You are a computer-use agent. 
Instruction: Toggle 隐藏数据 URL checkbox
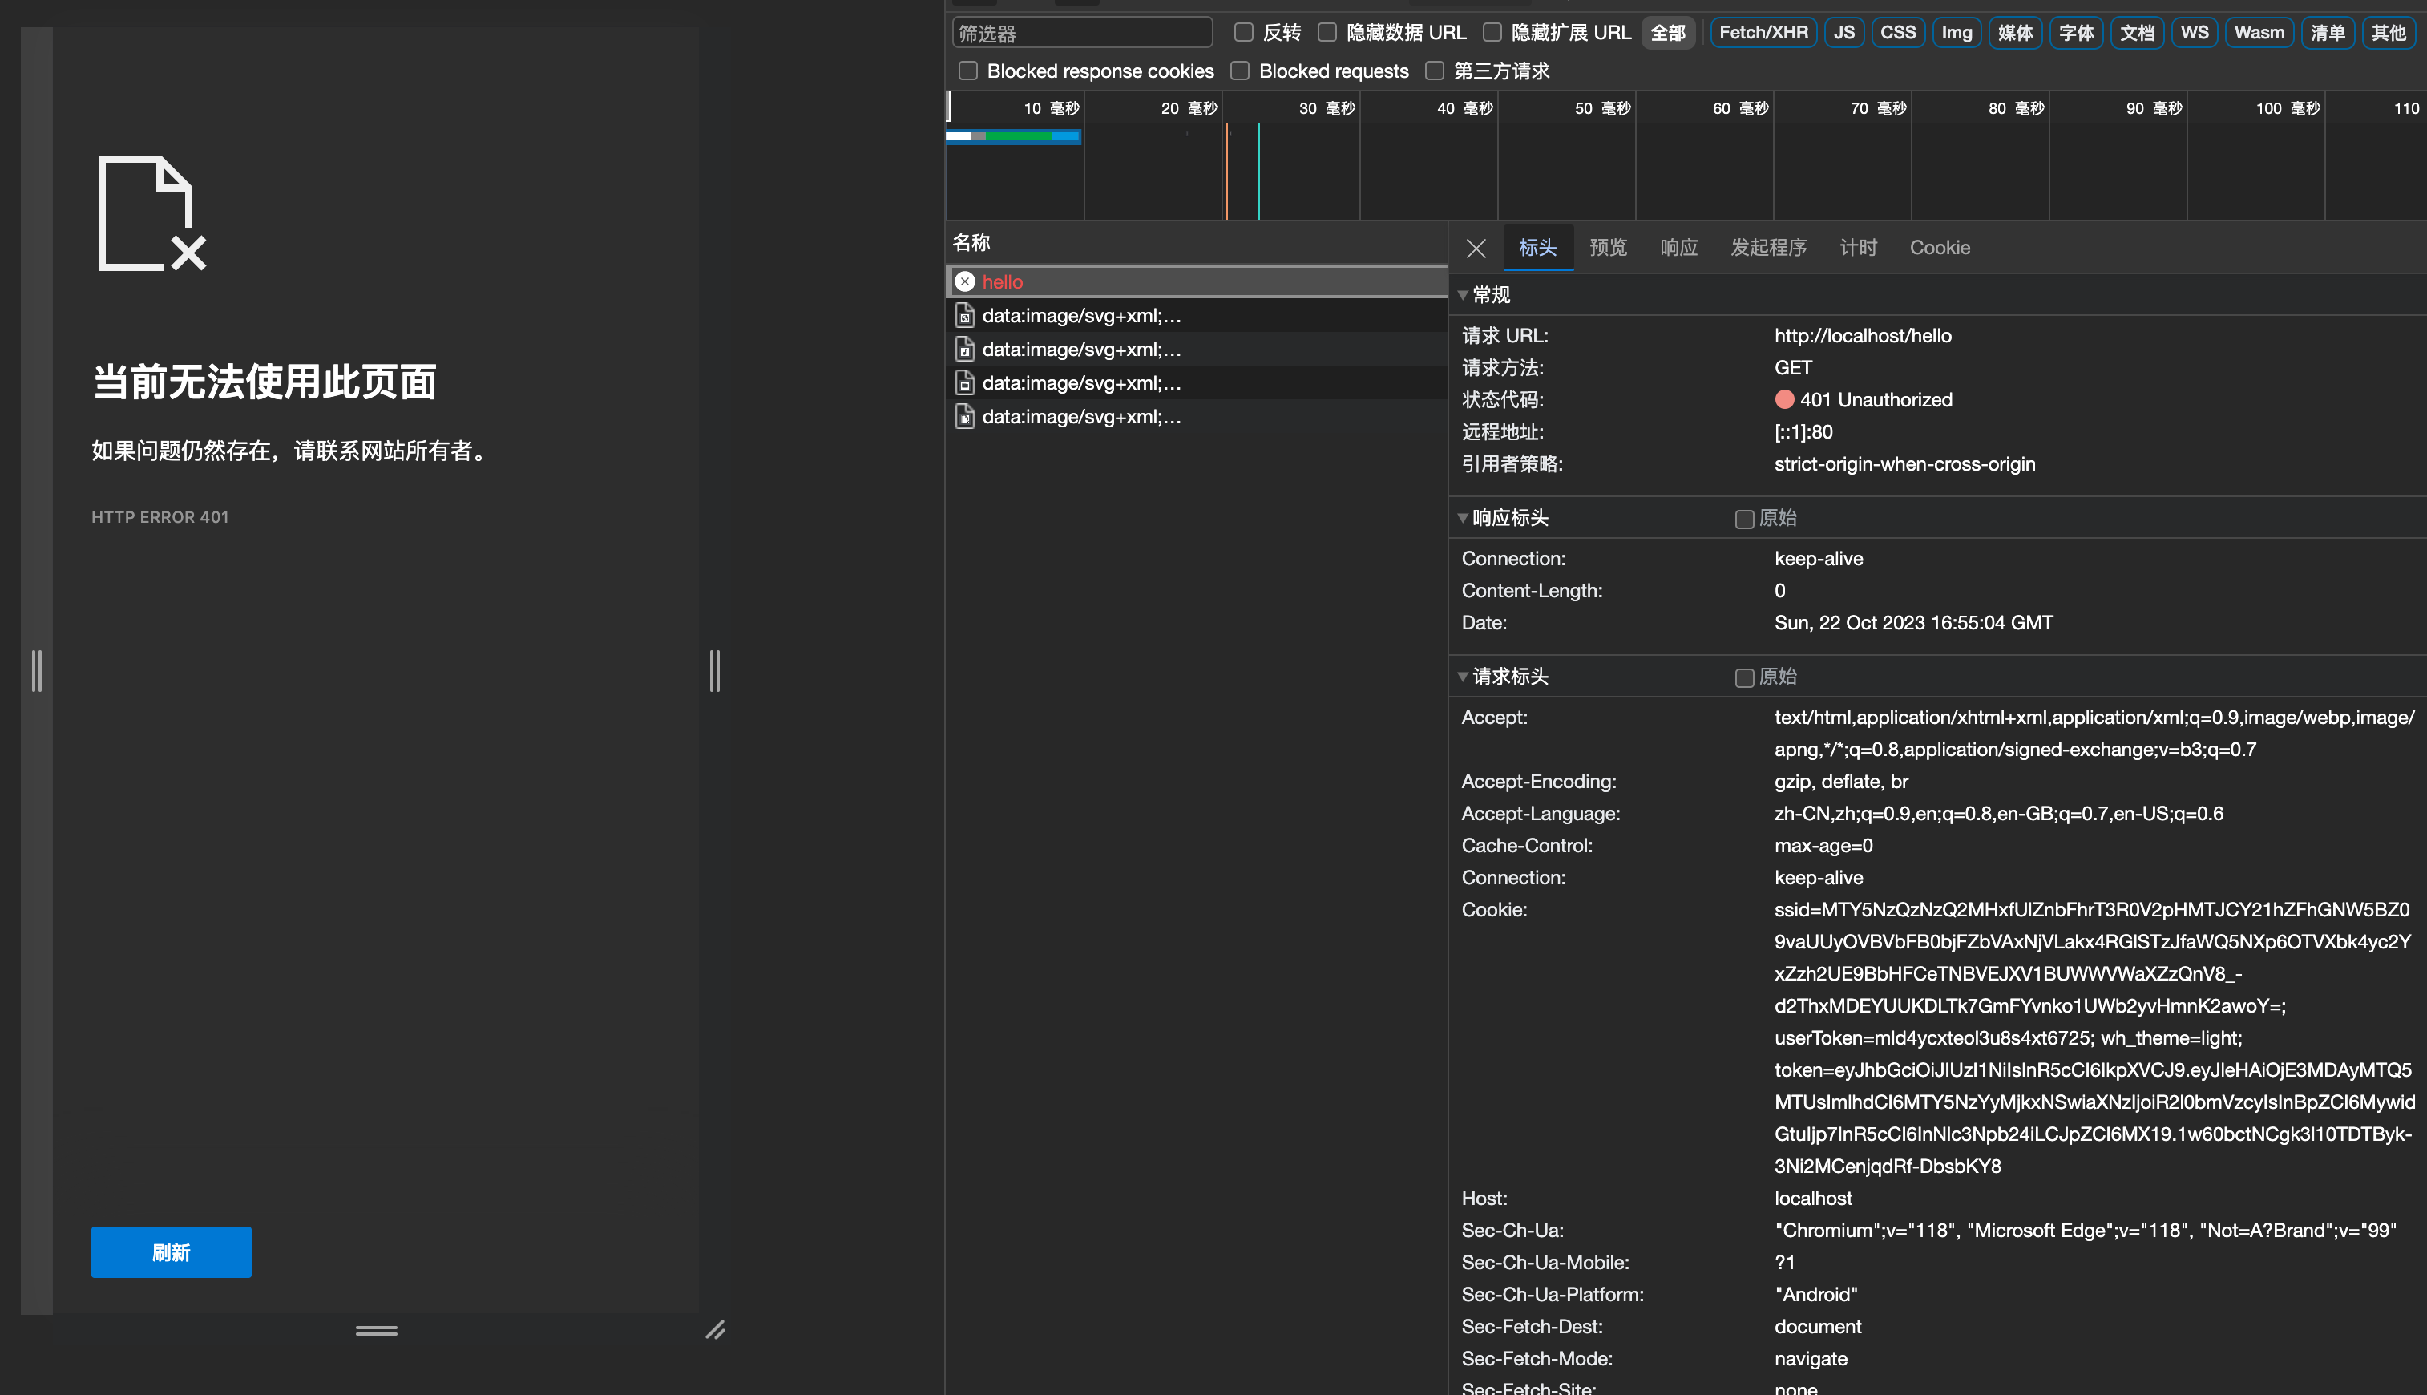click(x=1327, y=33)
